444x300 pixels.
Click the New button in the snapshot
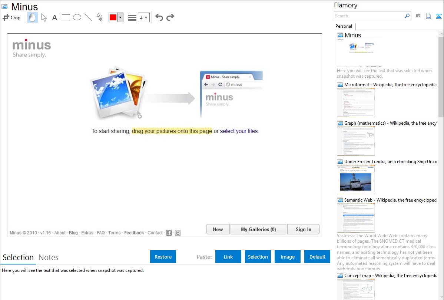218,229
